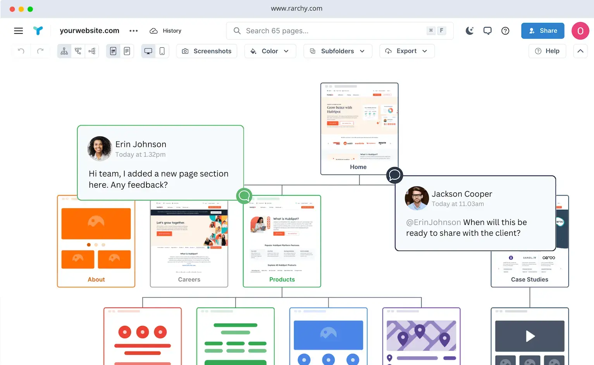594x365 pixels.
Task: Click the Search 65 pages field
Action: pyautogui.click(x=333, y=31)
